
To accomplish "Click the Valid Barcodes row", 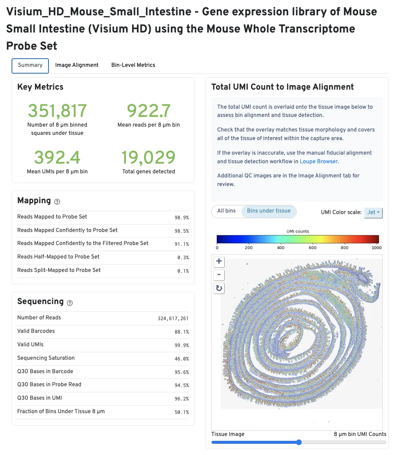I will pos(103,331).
